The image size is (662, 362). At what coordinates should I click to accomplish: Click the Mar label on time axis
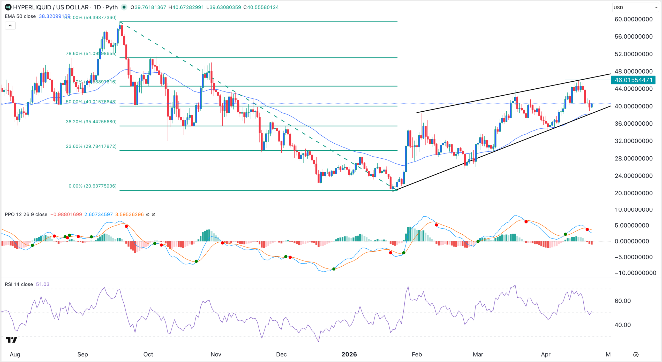[478, 354]
